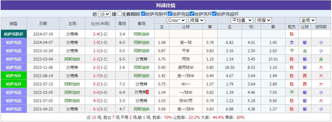Uncheck the 哈萨克超杯 filter checkbox
The image size is (332, 122).
click(x=214, y=14)
